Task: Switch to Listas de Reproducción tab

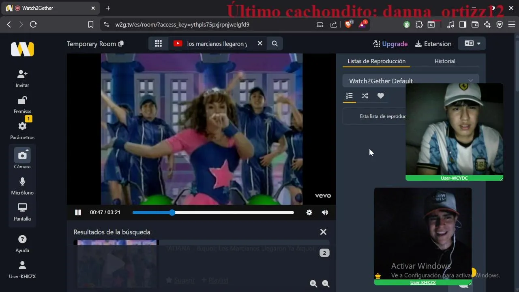Action: point(376,61)
